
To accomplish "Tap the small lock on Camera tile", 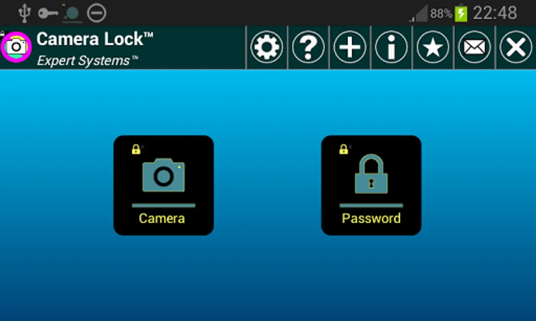I will point(136,149).
